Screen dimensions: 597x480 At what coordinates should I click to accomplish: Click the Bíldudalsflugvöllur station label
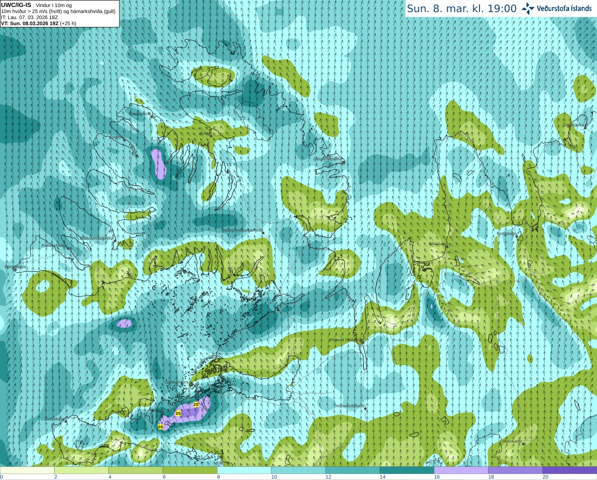[x=97, y=238]
